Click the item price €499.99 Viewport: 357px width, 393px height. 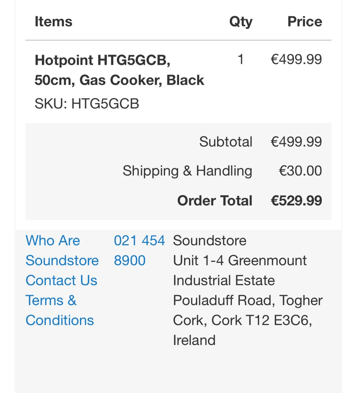tap(296, 59)
